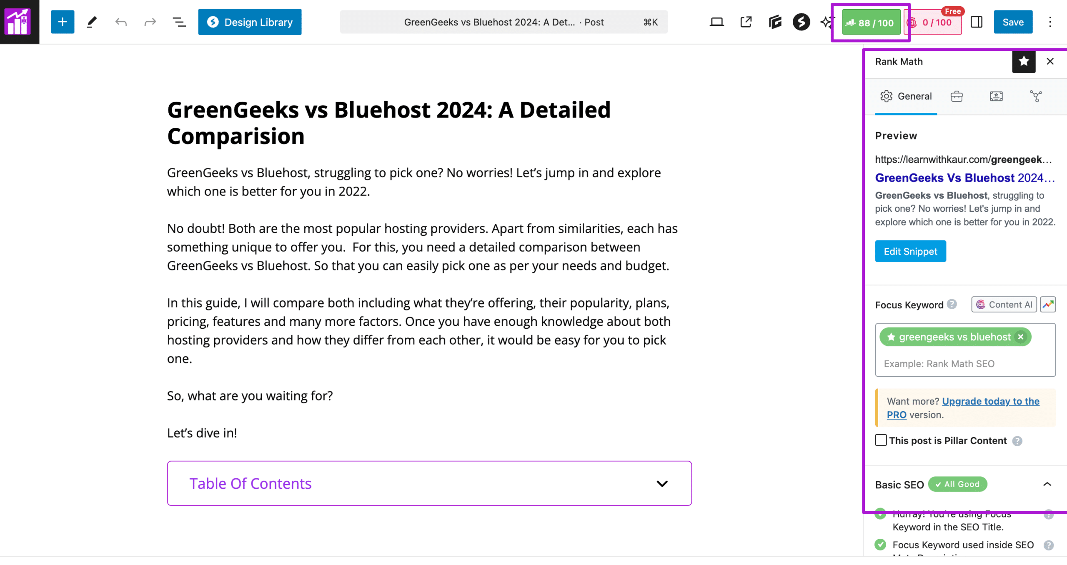Image resolution: width=1067 pixels, height=565 pixels.
Task: Select the editing mode pencil tool
Action: point(92,22)
